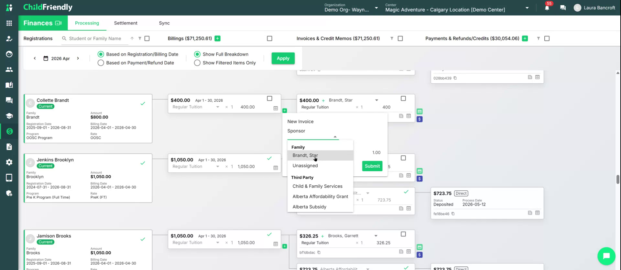Switch to the Settlement tab
The image size is (621, 270).
(x=125, y=23)
